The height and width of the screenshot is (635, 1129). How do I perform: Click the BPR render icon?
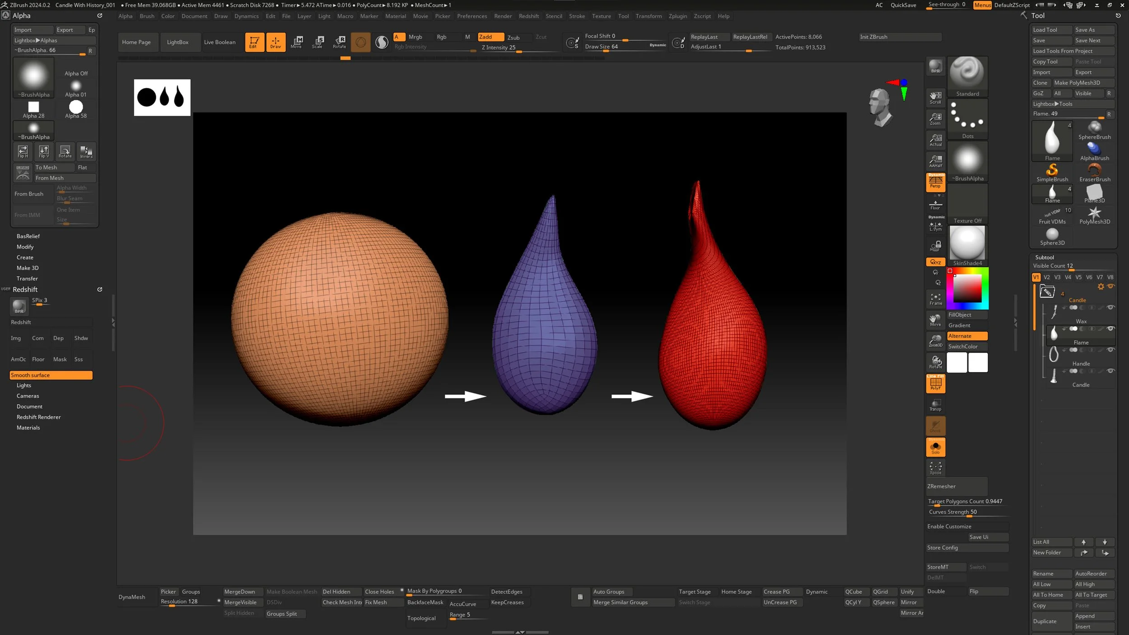(x=935, y=67)
